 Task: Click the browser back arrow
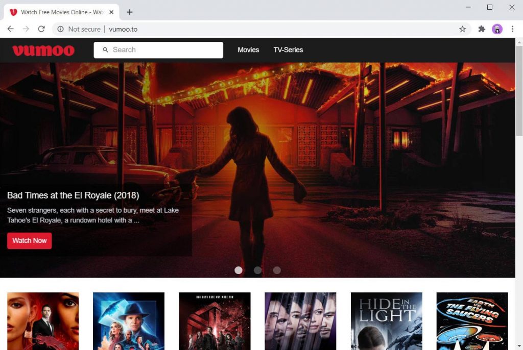point(11,29)
